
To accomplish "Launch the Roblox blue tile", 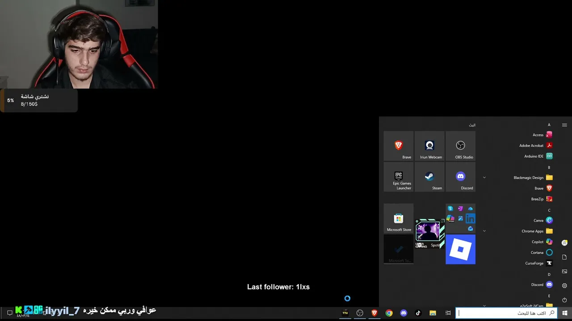I will click(x=460, y=249).
